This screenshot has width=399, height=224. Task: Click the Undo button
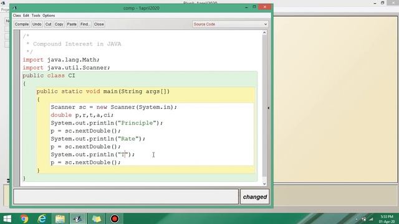pos(37,24)
